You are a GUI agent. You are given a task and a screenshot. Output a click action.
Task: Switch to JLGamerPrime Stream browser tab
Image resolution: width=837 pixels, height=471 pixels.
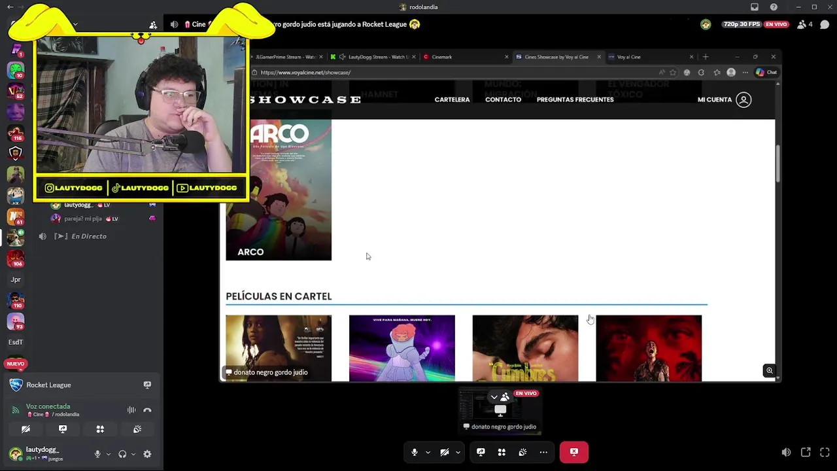285,57
